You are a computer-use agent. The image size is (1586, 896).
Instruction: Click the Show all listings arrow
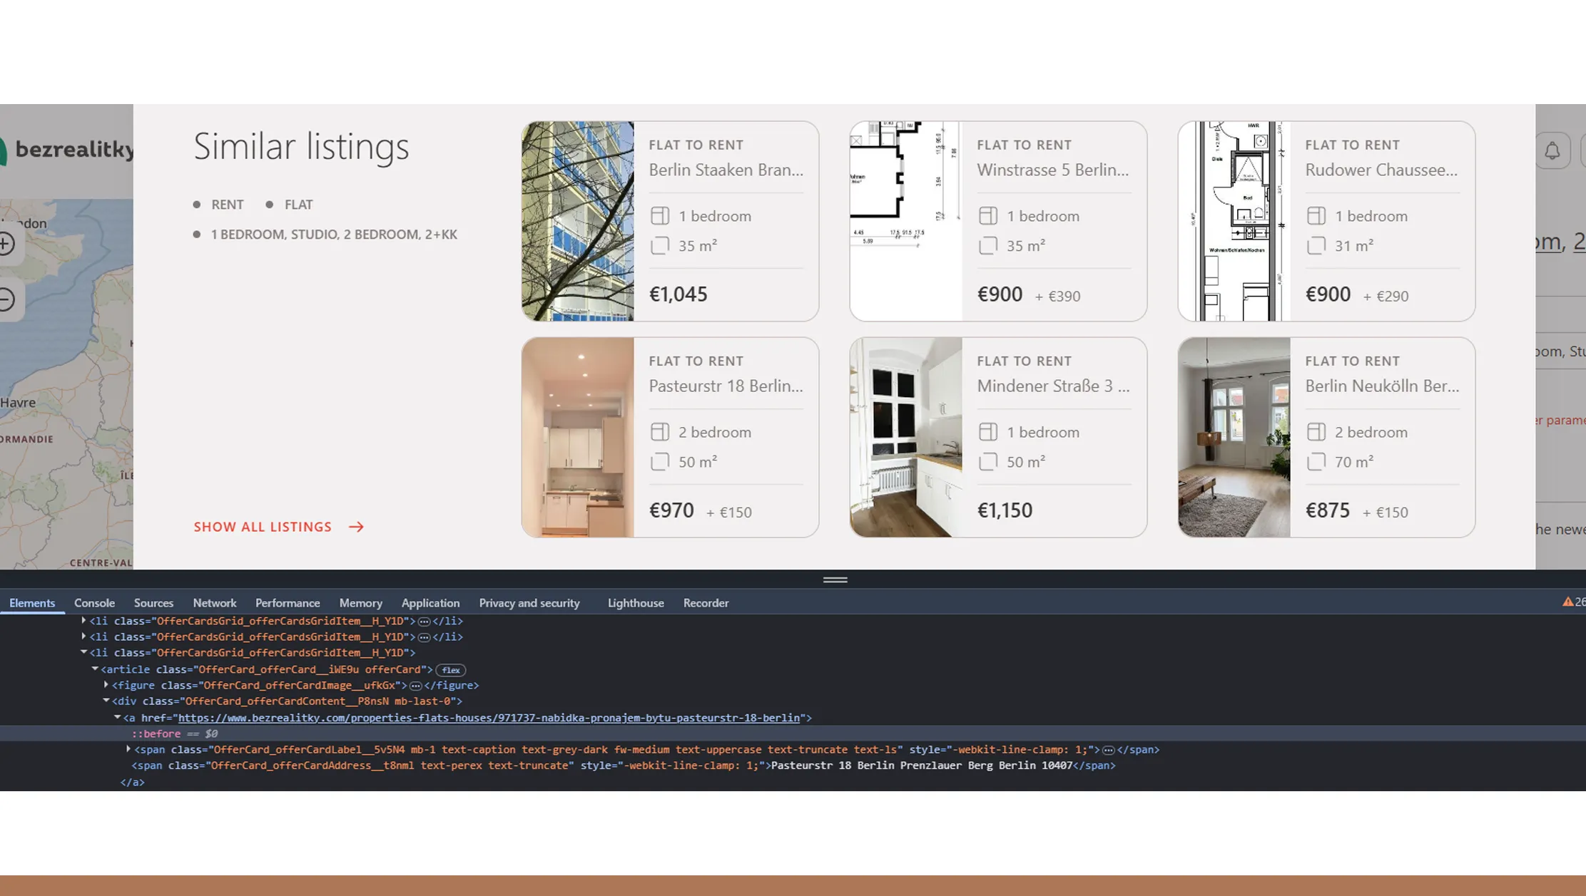(x=356, y=527)
